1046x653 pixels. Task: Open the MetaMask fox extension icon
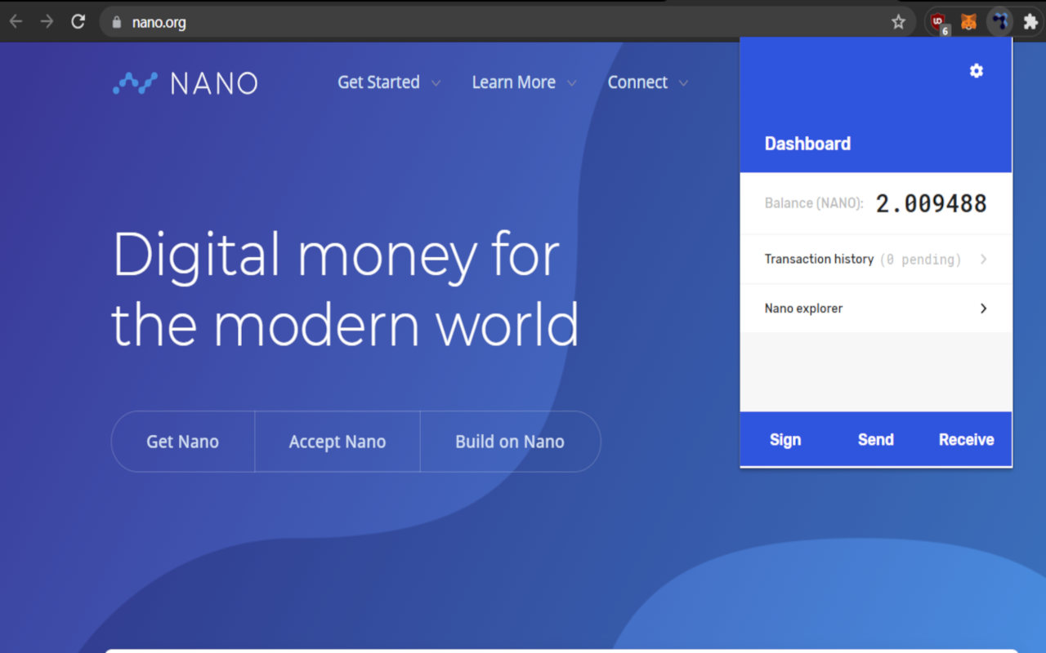[x=968, y=21]
